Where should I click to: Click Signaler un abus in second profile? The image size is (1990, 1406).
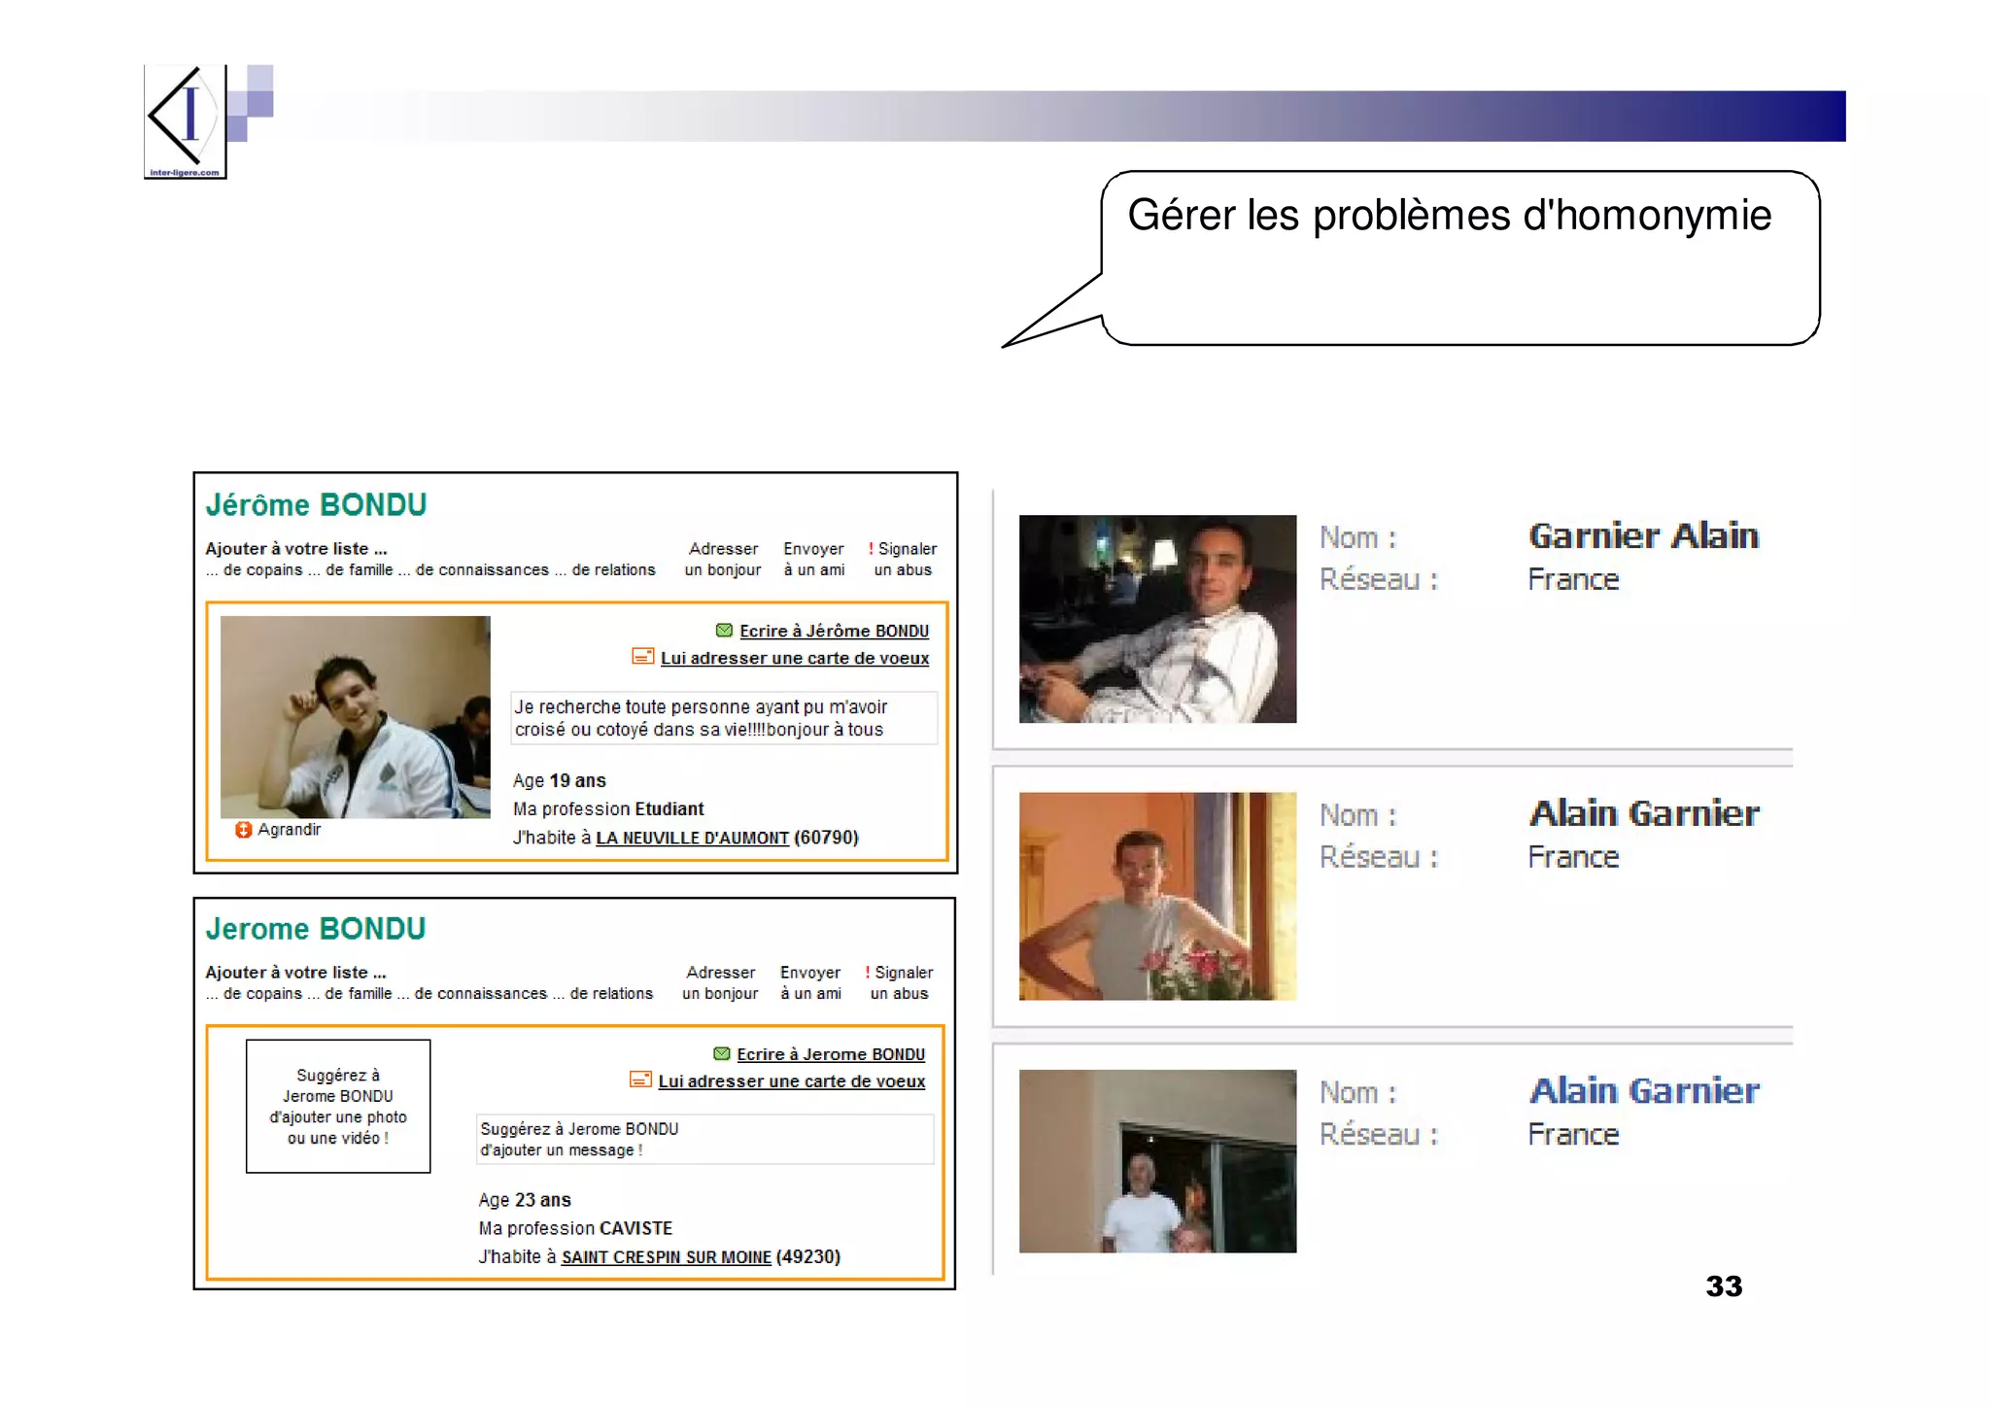pos(900,982)
